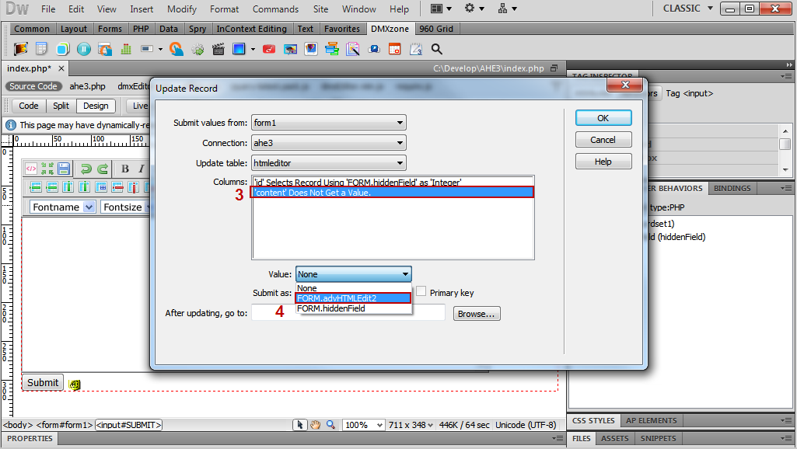Click the gear with green arrow icon

198,49
